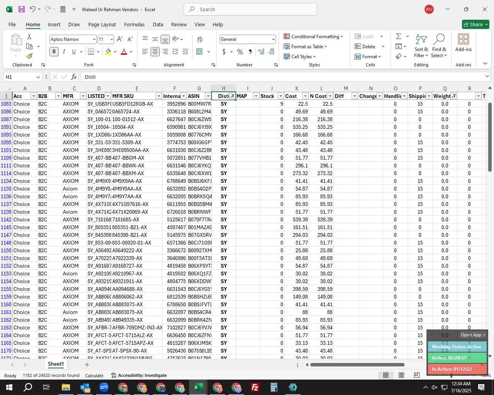This screenshot has height=395, width=494.
Task: Click Decrease Decimal icon
Action: click(x=271, y=52)
